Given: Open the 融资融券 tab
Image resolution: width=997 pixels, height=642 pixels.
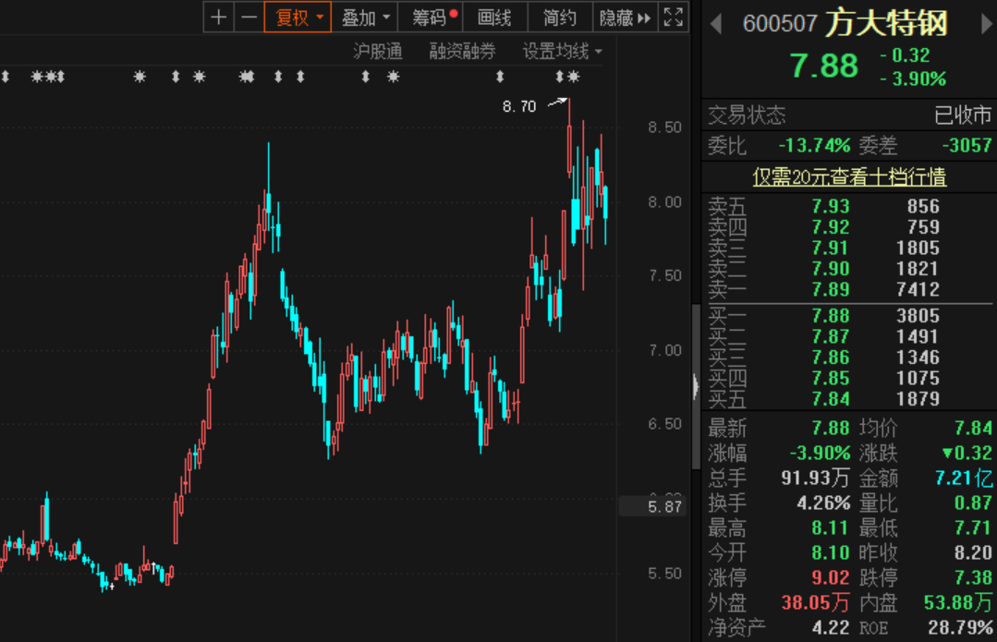Looking at the screenshot, I should coord(462,51).
